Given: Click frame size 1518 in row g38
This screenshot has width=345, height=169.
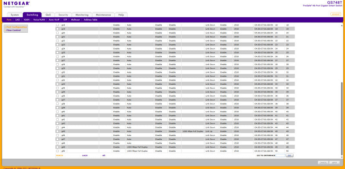Looking at the screenshot, I should (236, 104).
